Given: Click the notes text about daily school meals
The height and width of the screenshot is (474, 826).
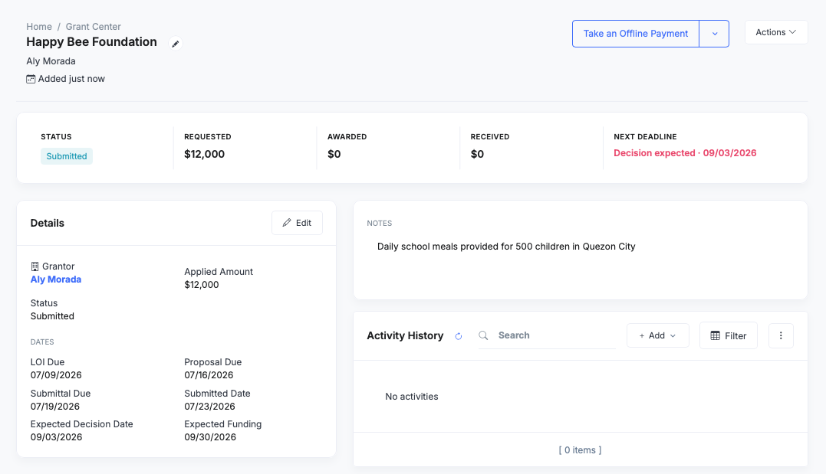Looking at the screenshot, I should click(506, 247).
